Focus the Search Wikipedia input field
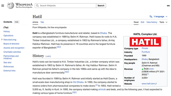Screen dimensions: 171x96 (x=65, y=6)
